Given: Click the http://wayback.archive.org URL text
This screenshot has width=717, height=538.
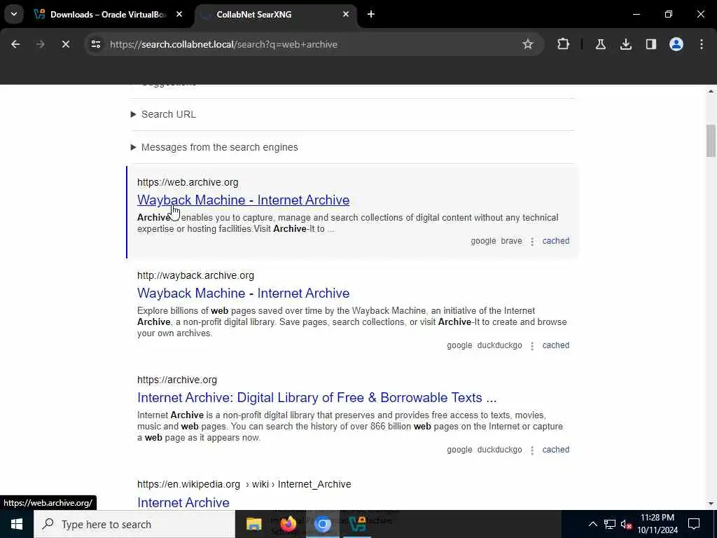Looking at the screenshot, I should coord(195,275).
